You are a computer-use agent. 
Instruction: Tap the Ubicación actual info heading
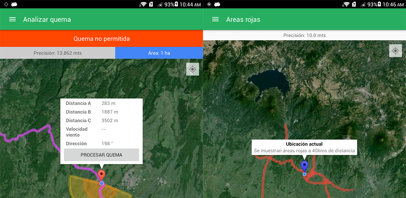click(304, 144)
